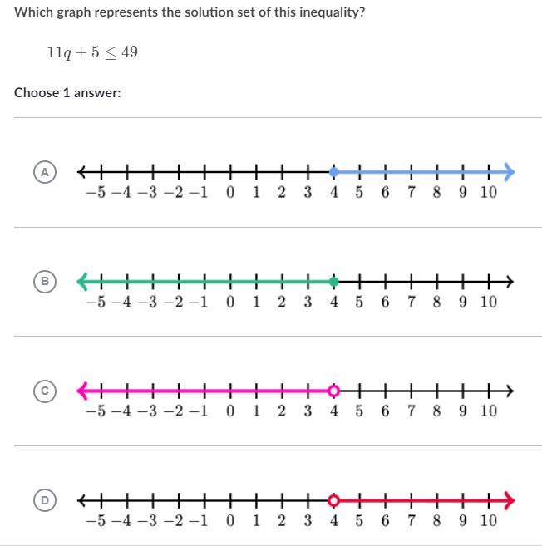Viewport: 542px width, 546px height.
Task: Click the pink open circle in option C
Action: tap(333, 391)
